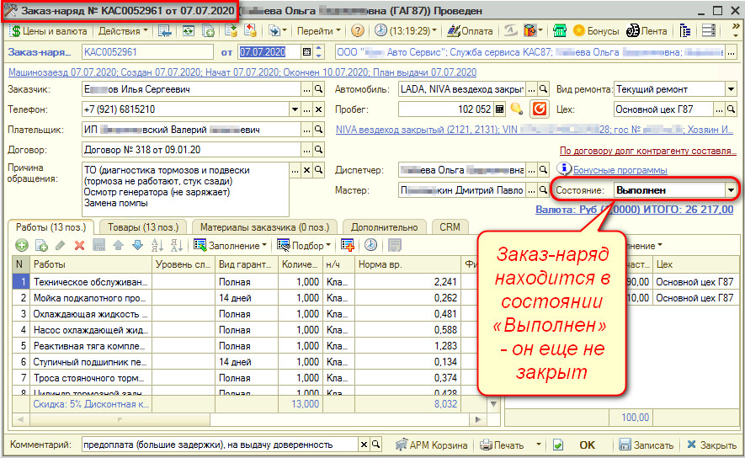
Task: Open the Цены и валюта settings
Action: [49, 31]
